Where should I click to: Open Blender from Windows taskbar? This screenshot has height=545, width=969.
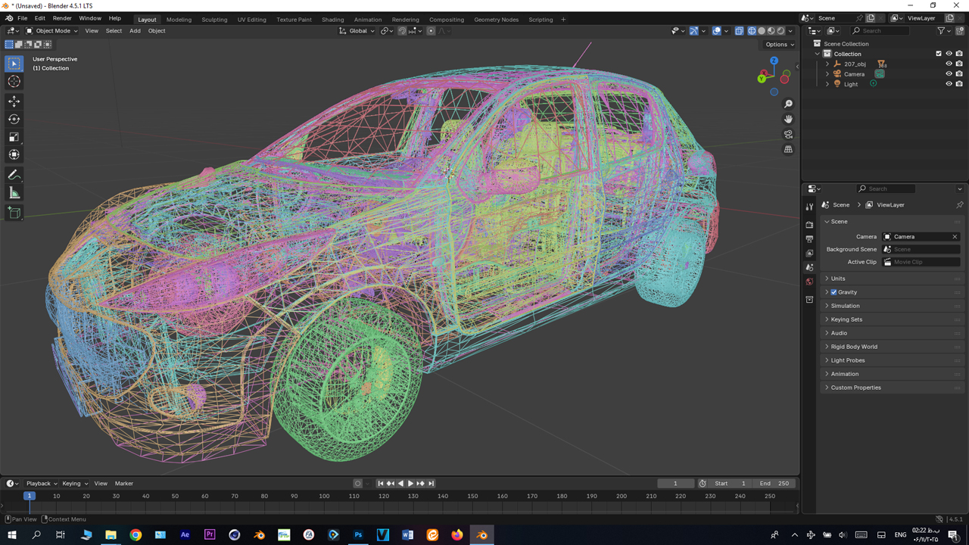click(481, 534)
